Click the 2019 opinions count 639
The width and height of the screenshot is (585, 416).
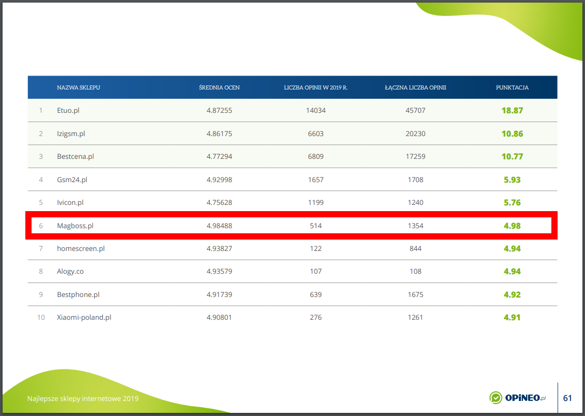pos(316,294)
